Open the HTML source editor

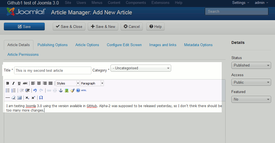pos(84,91)
